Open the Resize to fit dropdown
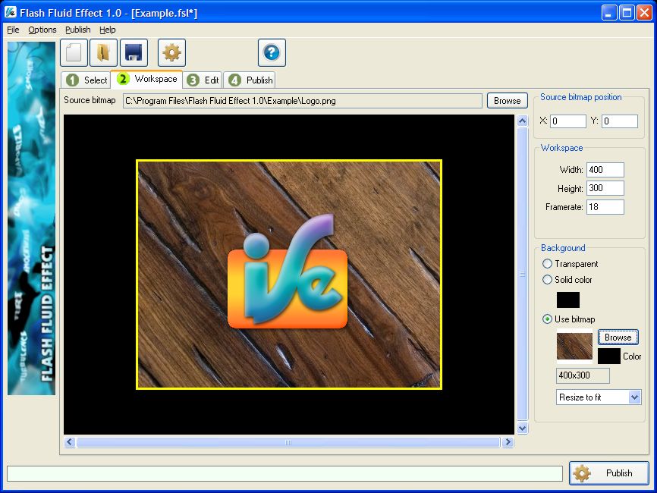This screenshot has width=657, height=493. (599, 397)
